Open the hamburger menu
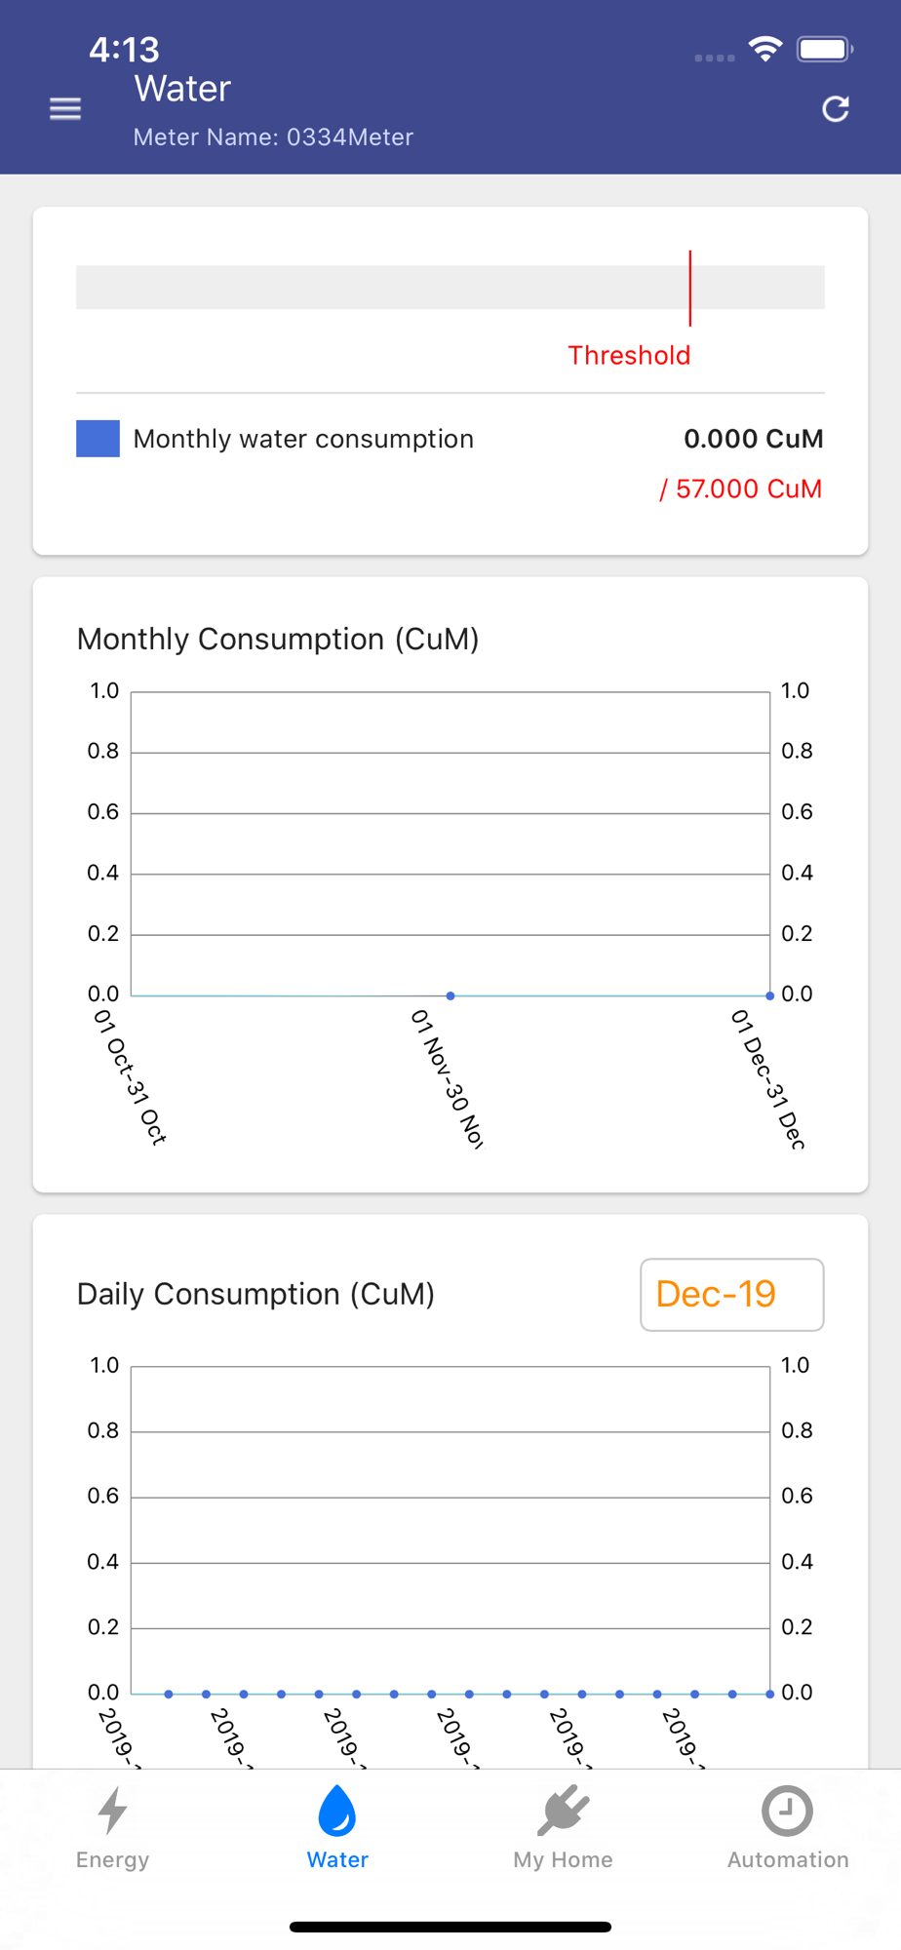 pos(65,108)
